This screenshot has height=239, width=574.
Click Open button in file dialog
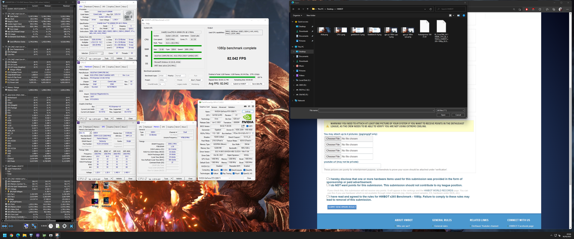[x=443, y=115]
